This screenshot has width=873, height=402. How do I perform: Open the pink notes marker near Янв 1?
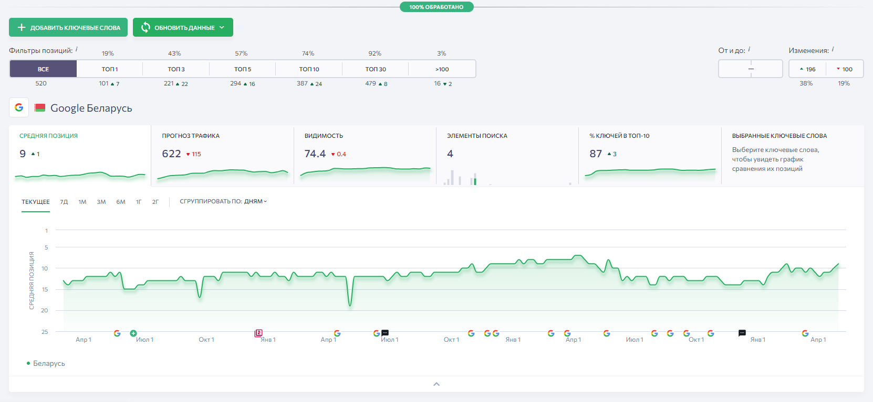click(x=258, y=333)
